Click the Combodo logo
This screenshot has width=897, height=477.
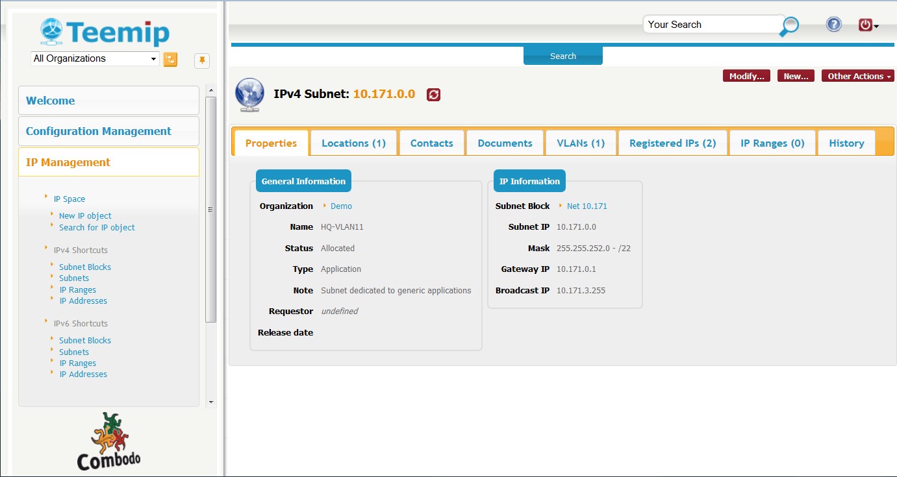click(x=109, y=441)
